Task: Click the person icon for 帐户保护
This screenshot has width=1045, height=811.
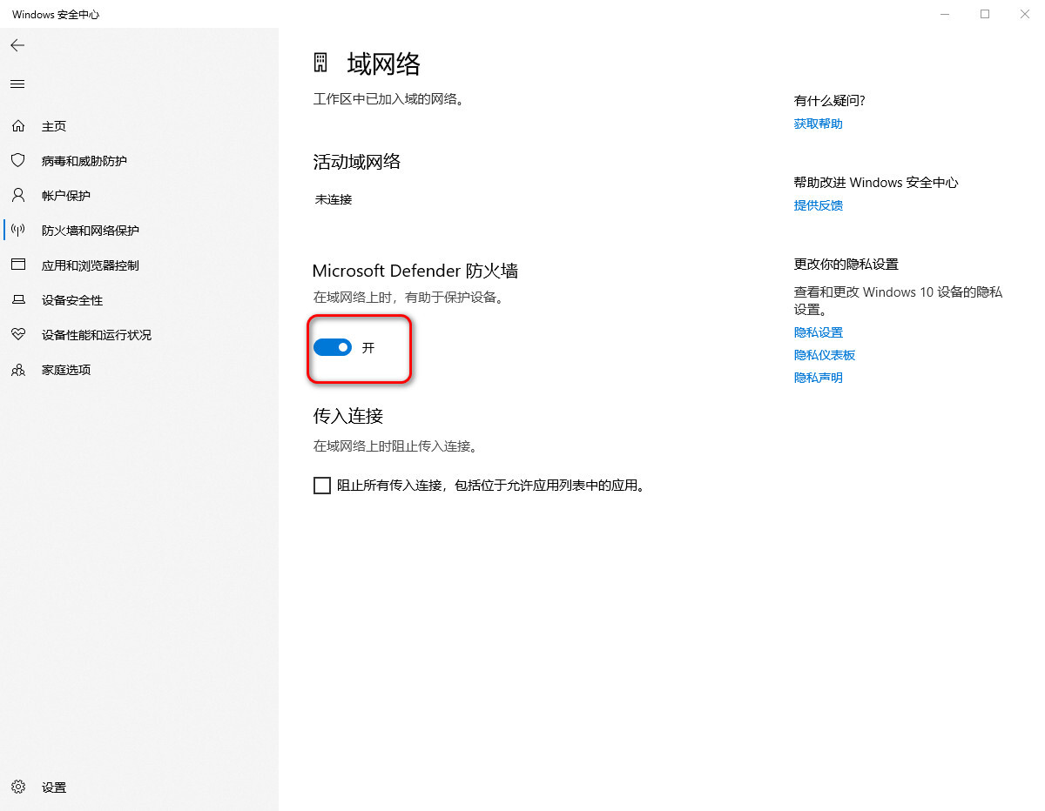Action: pyautogui.click(x=17, y=196)
